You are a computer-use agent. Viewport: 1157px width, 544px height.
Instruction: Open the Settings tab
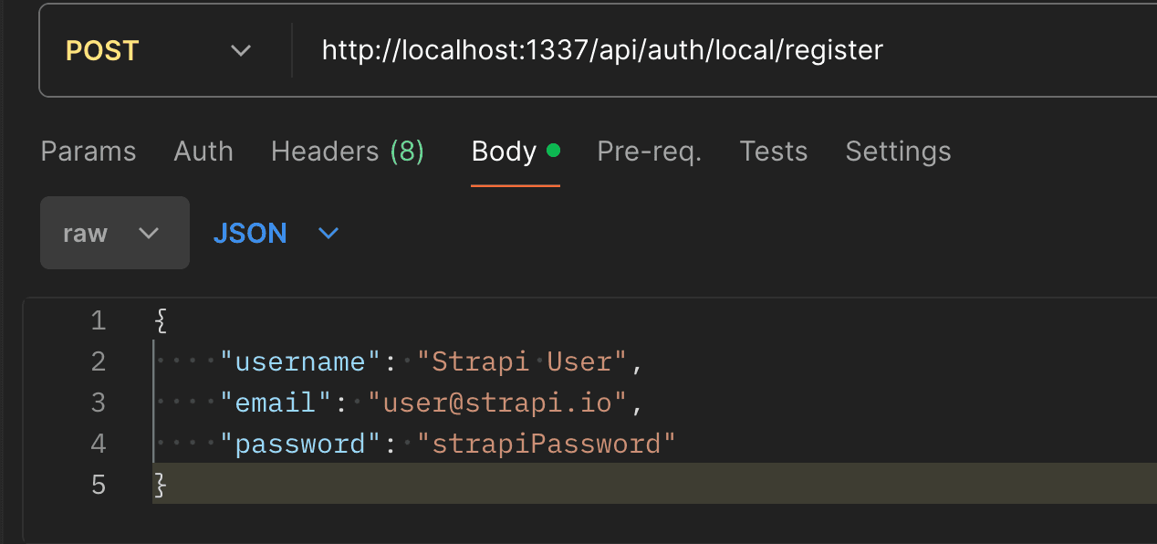[898, 151]
